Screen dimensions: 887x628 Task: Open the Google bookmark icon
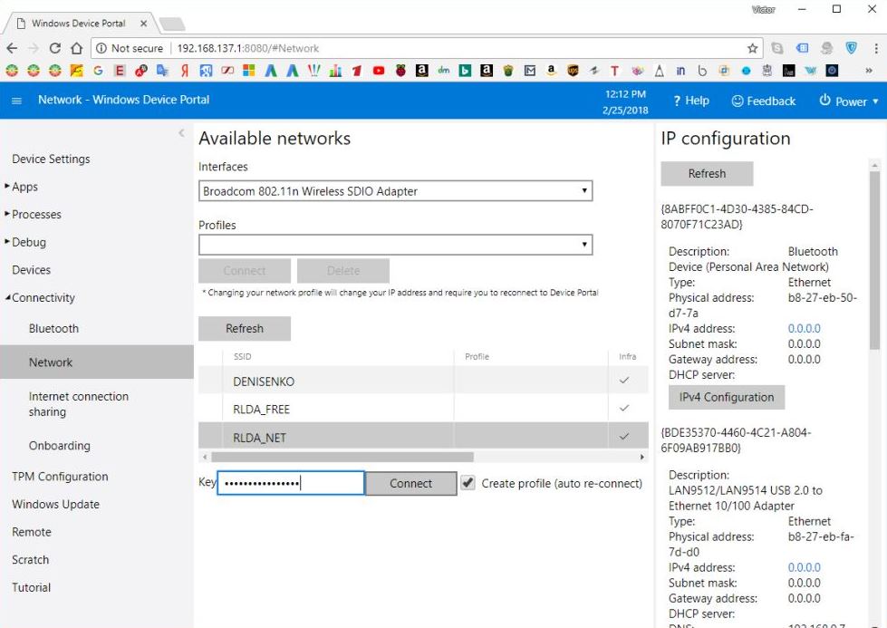click(98, 71)
